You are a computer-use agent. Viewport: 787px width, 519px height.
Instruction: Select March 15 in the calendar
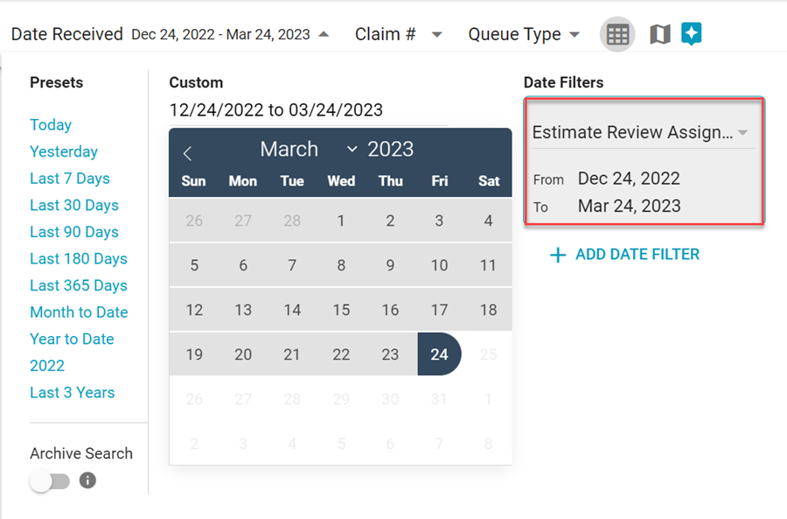coord(341,310)
